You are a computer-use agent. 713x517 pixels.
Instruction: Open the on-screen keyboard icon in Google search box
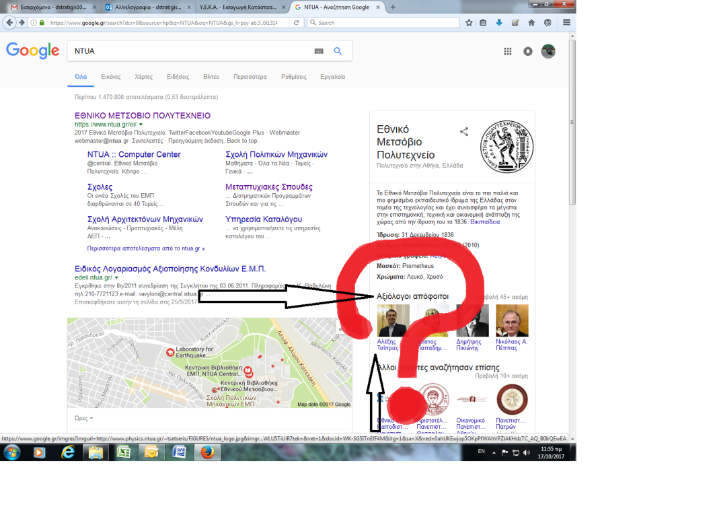pos(319,51)
